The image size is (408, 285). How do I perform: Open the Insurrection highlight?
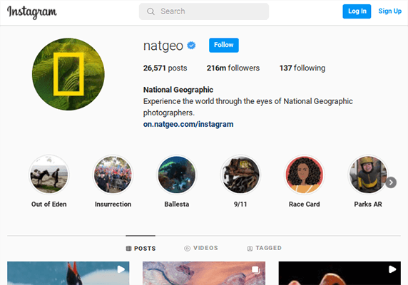click(113, 175)
